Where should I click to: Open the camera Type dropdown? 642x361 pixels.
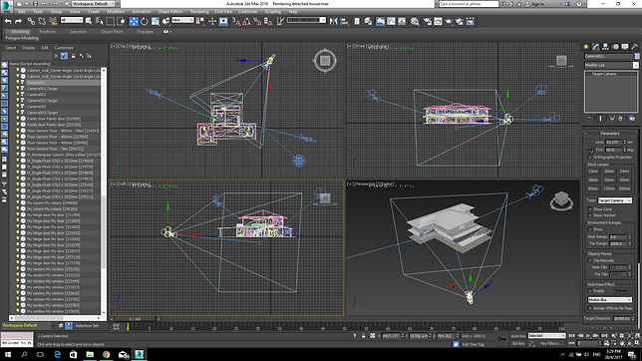614,200
